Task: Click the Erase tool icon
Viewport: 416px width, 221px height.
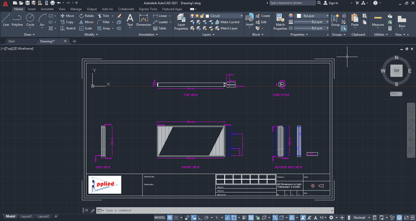Action: [119, 16]
